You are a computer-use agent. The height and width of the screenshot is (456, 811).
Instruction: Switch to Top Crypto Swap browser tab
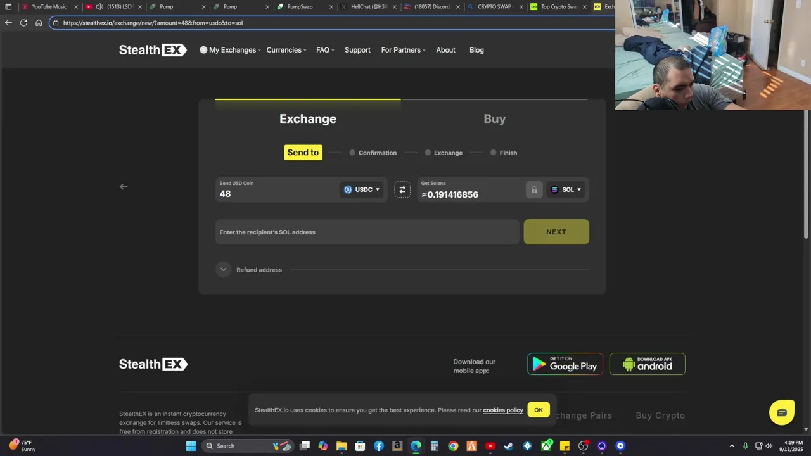click(x=558, y=7)
